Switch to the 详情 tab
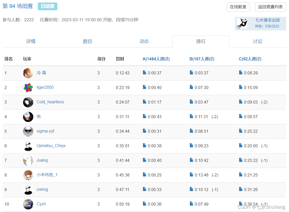Image resolution: width=289 pixels, height=212 pixels. tap(31, 41)
